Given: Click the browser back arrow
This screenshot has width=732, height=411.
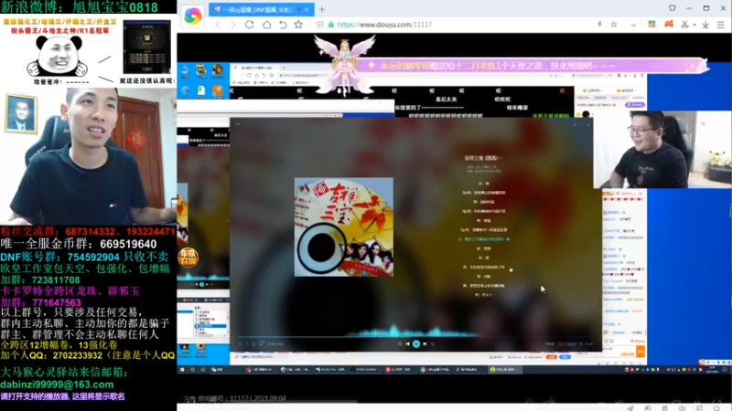Looking at the screenshot, I should click(x=218, y=25).
